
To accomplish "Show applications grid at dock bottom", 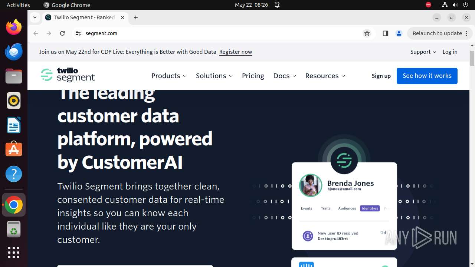I will coord(14,253).
